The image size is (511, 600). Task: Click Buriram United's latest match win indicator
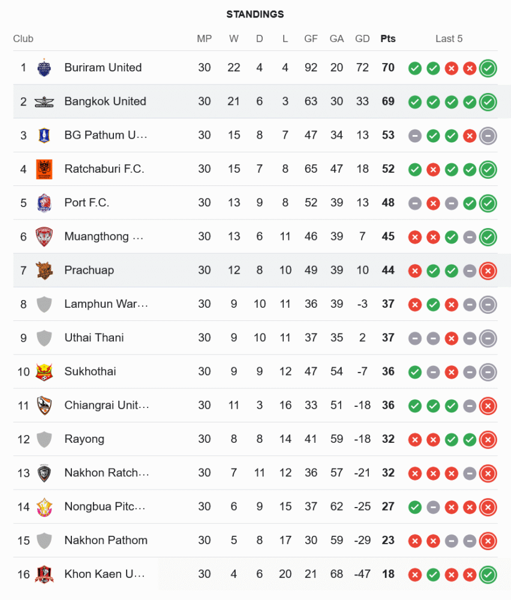click(x=488, y=68)
